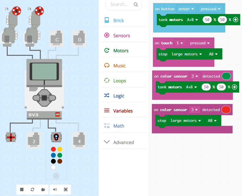The image size is (242, 196).
Task: Close the color sensor palette
Action: coord(56,176)
